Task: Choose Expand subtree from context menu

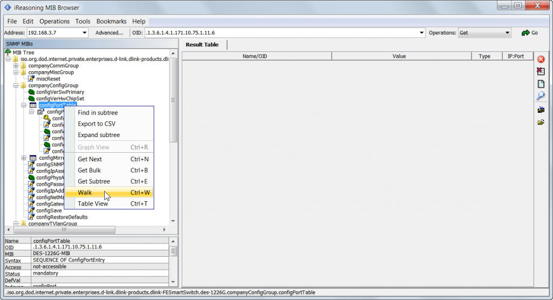Action: pos(109,135)
